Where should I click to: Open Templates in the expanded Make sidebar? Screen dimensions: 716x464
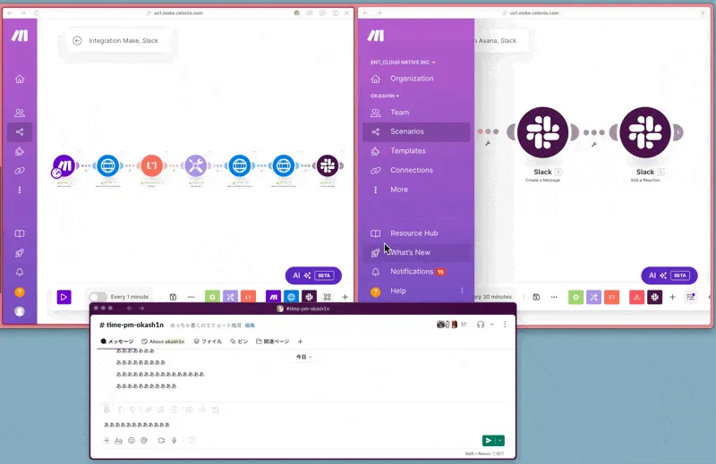416,150
